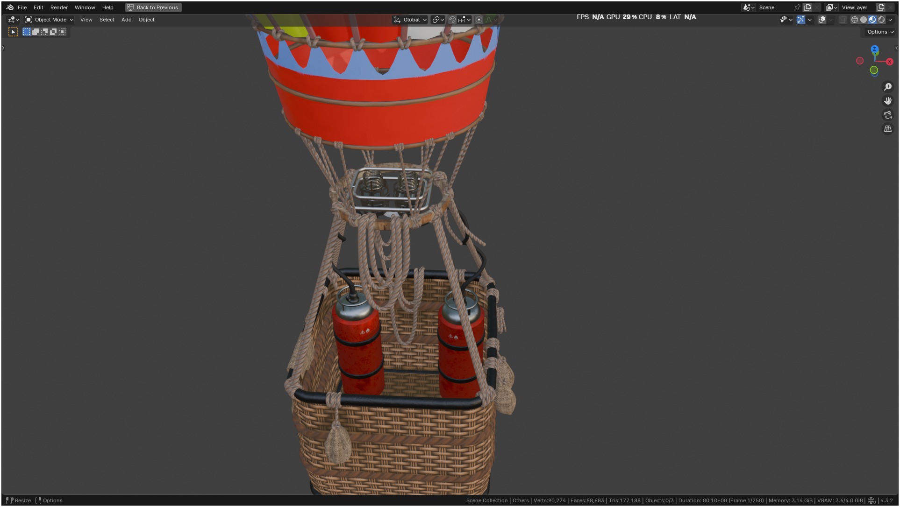Click the Blender version 4.3.2 text

886,500
